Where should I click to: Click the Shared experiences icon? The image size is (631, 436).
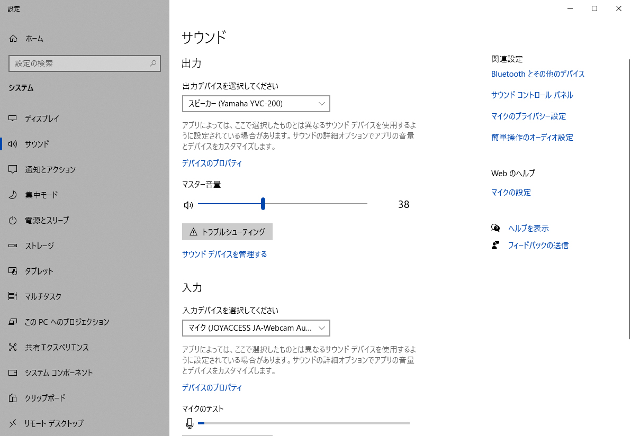pos(13,347)
